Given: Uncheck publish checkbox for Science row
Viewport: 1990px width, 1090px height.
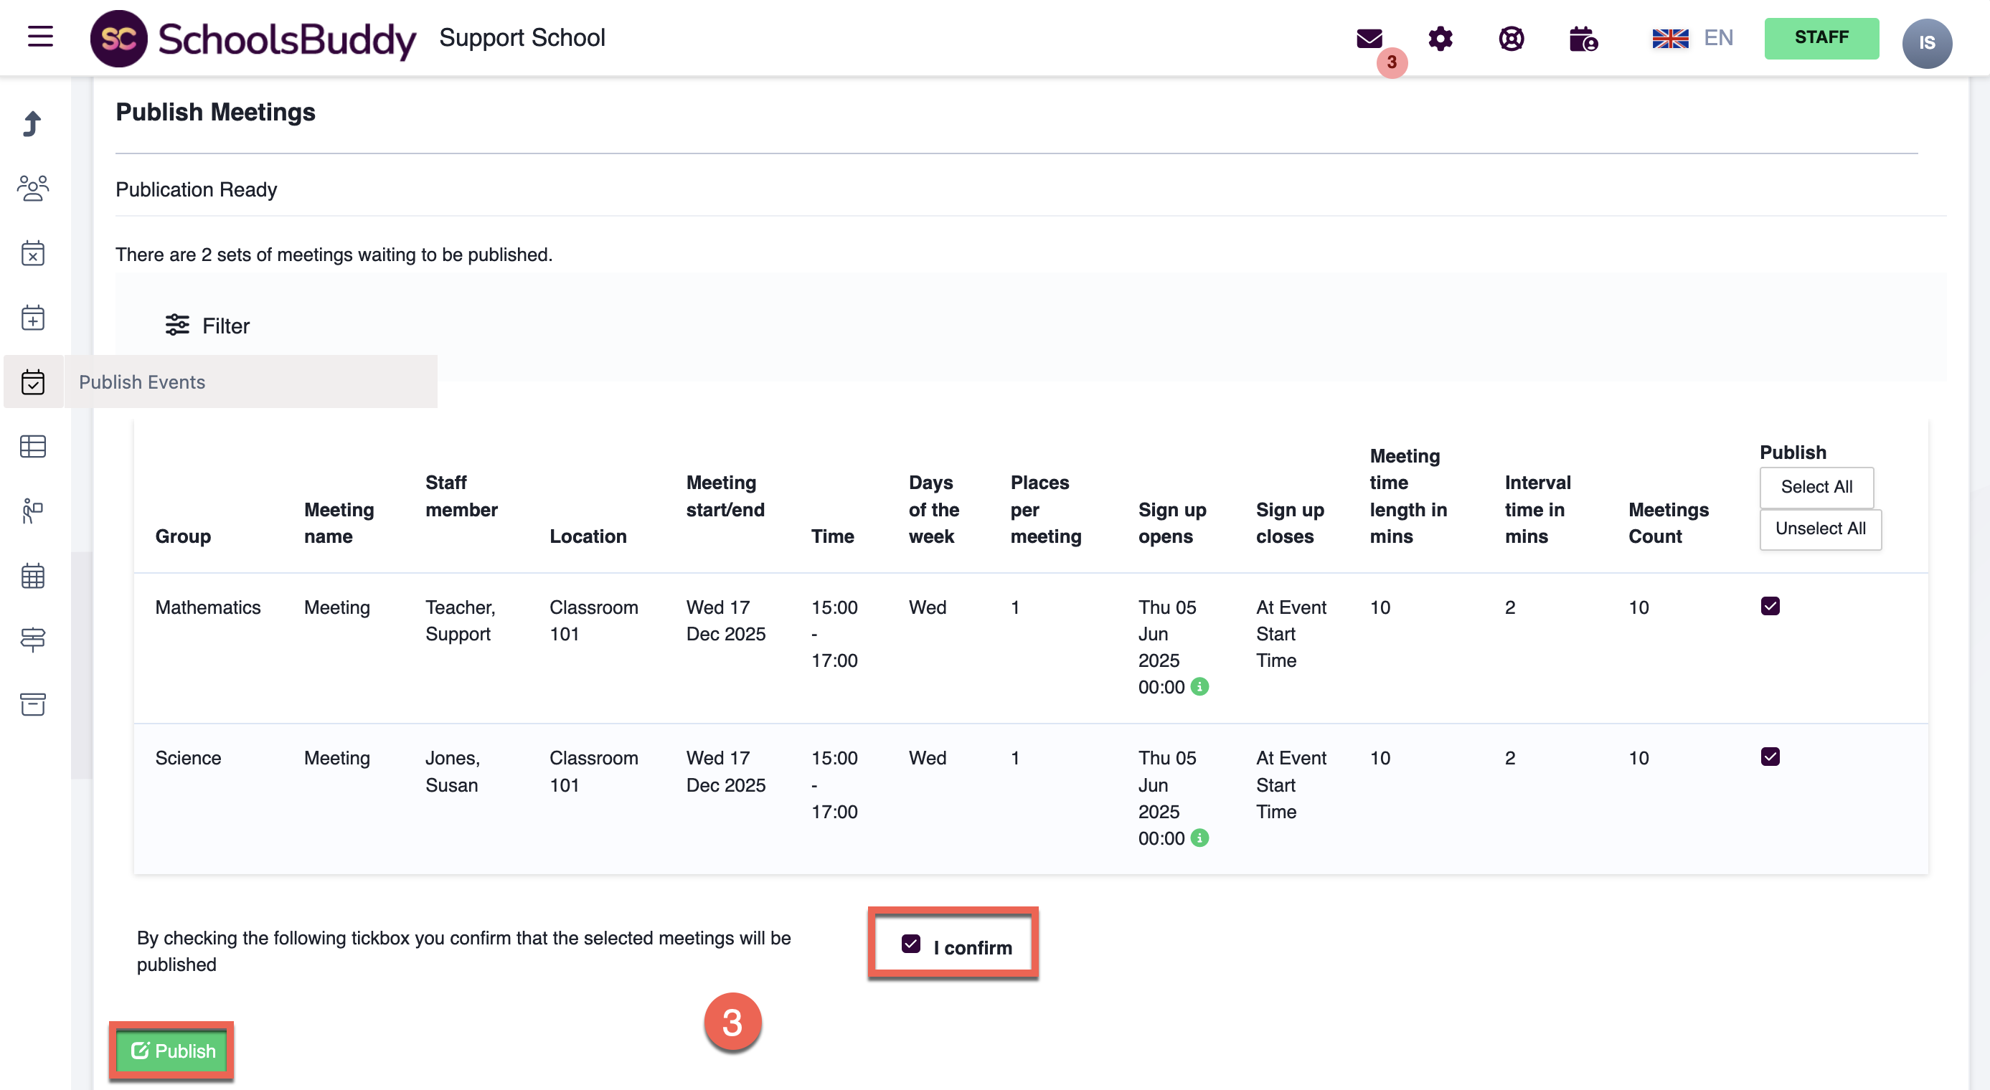Looking at the screenshot, I should point(1770,757).
